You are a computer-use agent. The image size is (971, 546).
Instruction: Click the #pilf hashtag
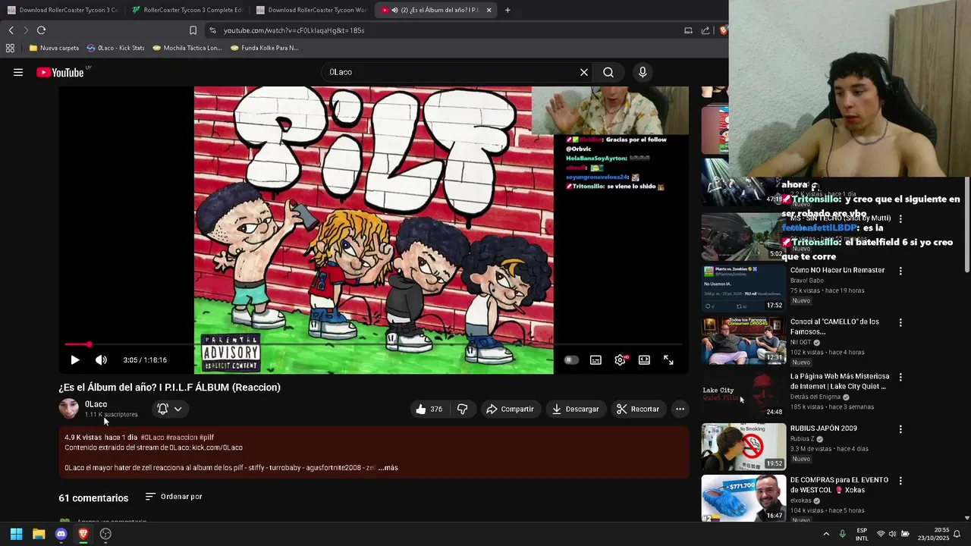point(206,438)
